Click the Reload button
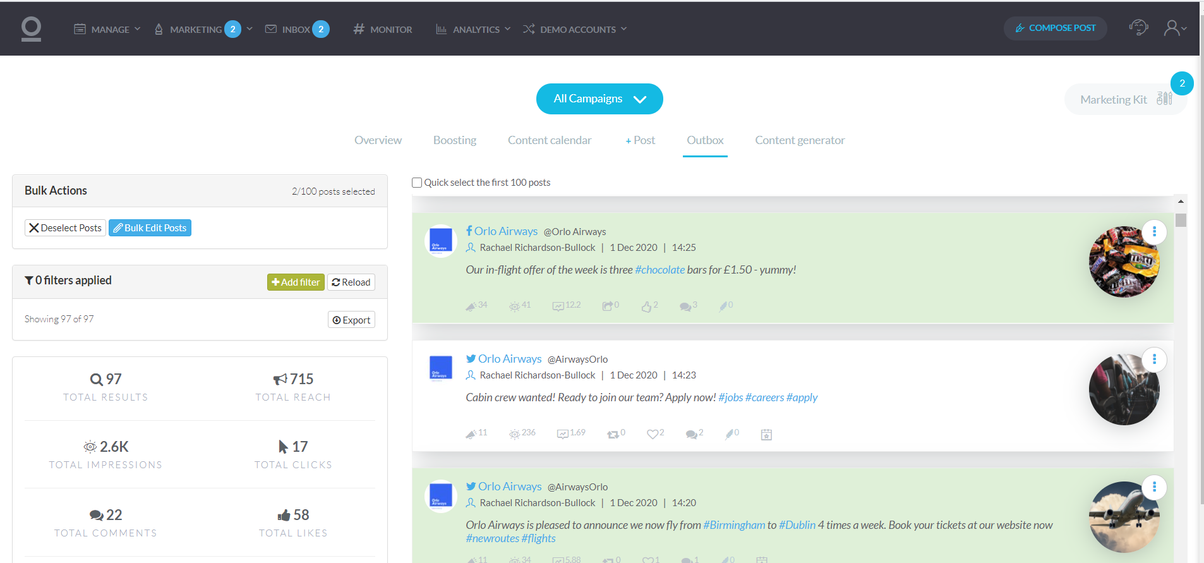1204x563 pixels. 351,282
